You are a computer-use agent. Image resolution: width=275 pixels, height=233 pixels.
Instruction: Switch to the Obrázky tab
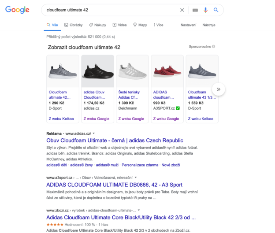coord(73,25)
